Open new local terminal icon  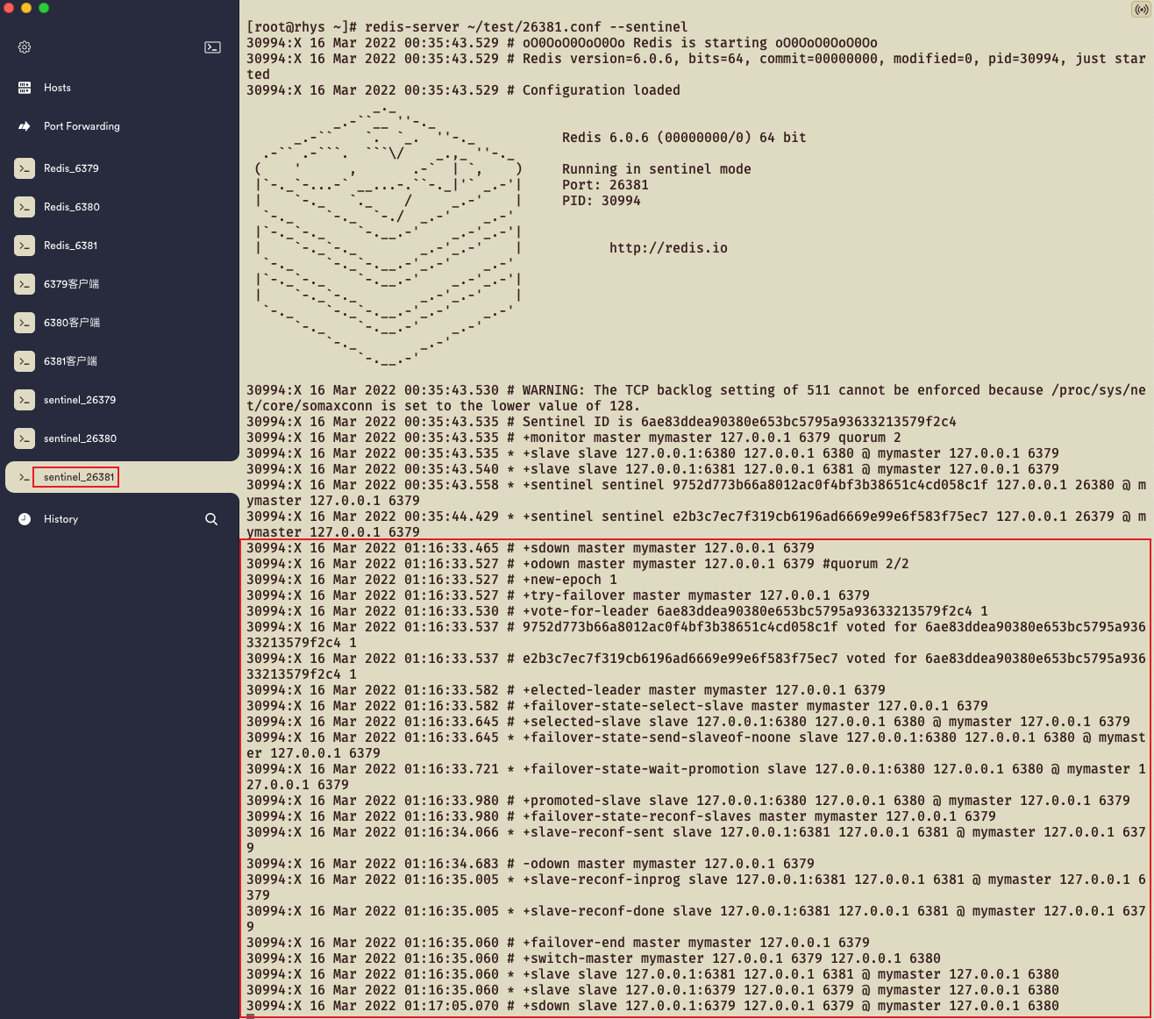point(212,47)
